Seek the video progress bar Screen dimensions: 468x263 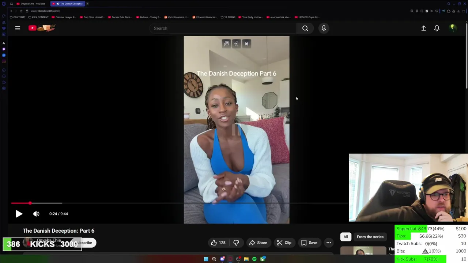pos(179,203)
